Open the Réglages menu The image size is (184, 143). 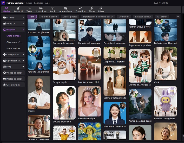point(39,3)
